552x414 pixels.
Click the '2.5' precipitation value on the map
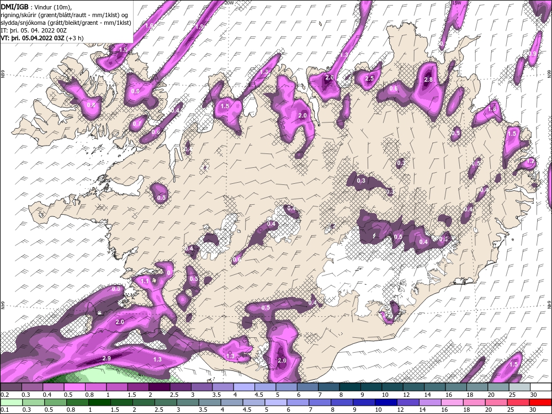[x=369, y=78]
